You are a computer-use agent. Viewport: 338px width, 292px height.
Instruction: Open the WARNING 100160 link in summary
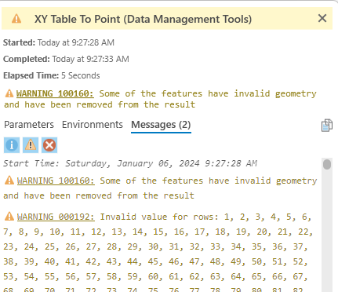pos(55,93)
